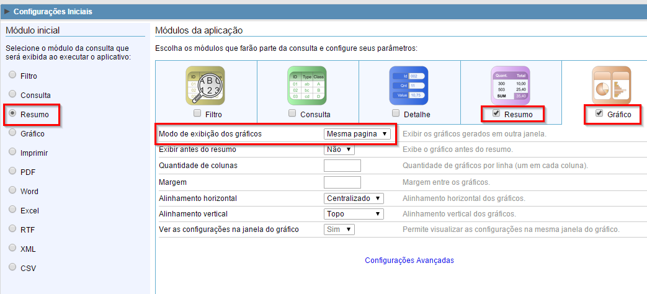Enable the Filtro module checkbox
This screenshot has width=647, height=294.
197,114
